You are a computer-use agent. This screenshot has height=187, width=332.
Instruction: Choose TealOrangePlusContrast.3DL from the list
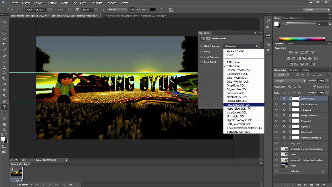244,128
